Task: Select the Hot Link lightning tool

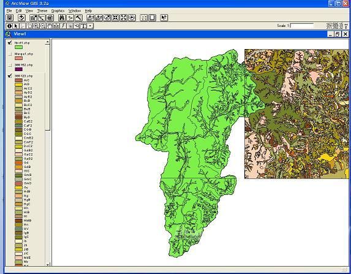Action: (x=63, y=26)
